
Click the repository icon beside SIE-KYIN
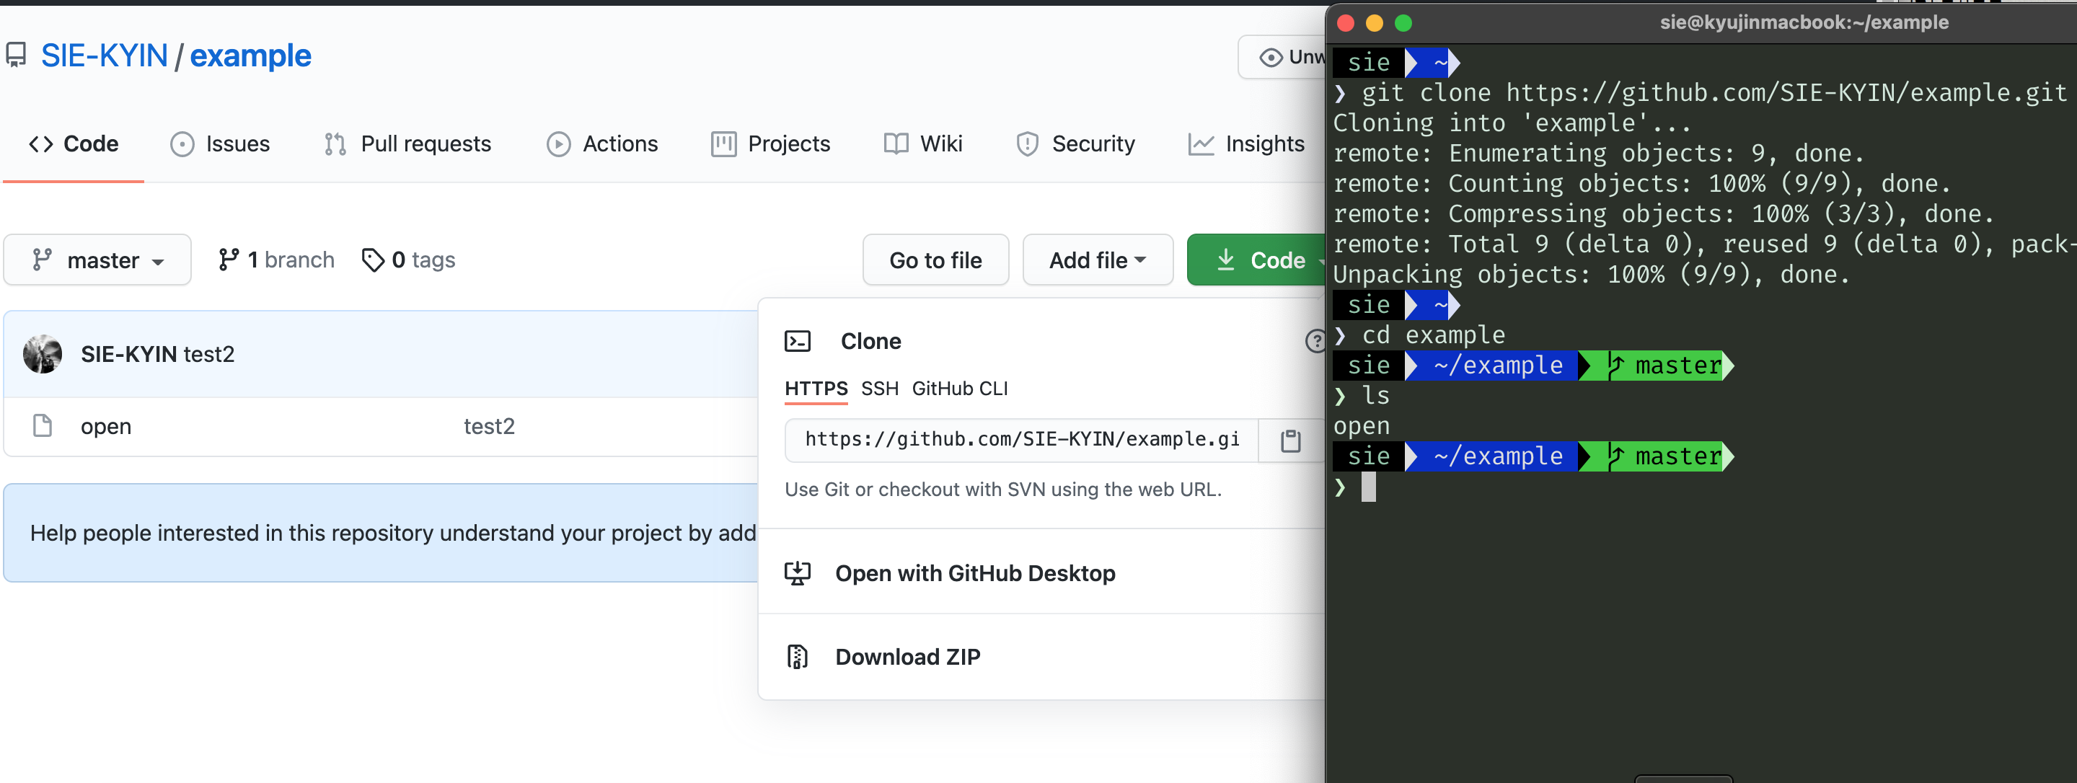[16, 56]
